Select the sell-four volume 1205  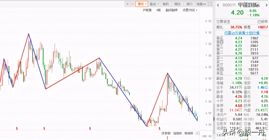point(254,42)
